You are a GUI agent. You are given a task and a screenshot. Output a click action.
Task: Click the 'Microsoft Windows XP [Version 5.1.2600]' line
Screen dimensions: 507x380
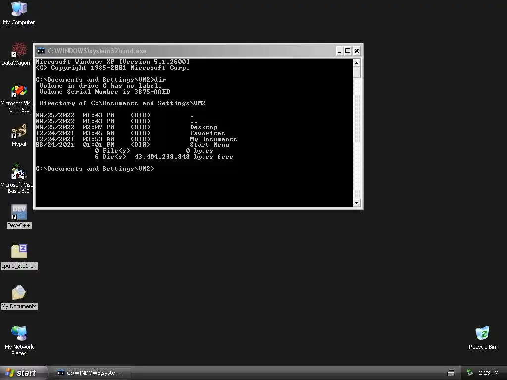[112, 62]
